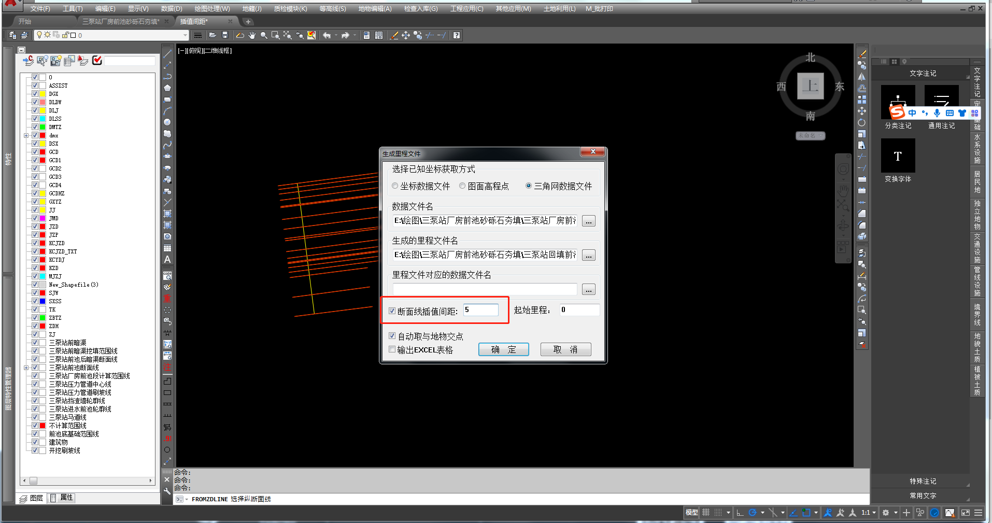Open the 绘图处理(W) menu
992x523 pixels.
tap(212, 9)
